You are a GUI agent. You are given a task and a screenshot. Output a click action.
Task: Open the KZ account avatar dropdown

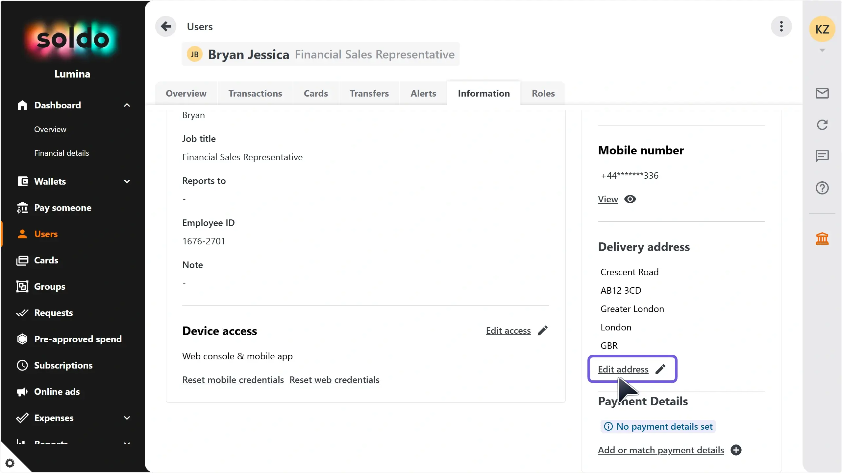[822, 30]
